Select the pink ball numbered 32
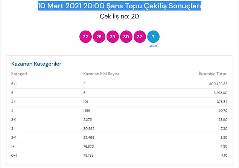This screenshot has height=168, width=239. tap(140, 37)
